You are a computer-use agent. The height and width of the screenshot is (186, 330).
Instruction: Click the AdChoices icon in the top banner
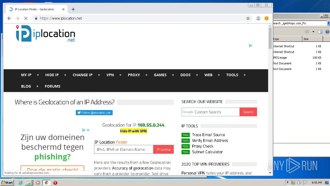(251, 46)
